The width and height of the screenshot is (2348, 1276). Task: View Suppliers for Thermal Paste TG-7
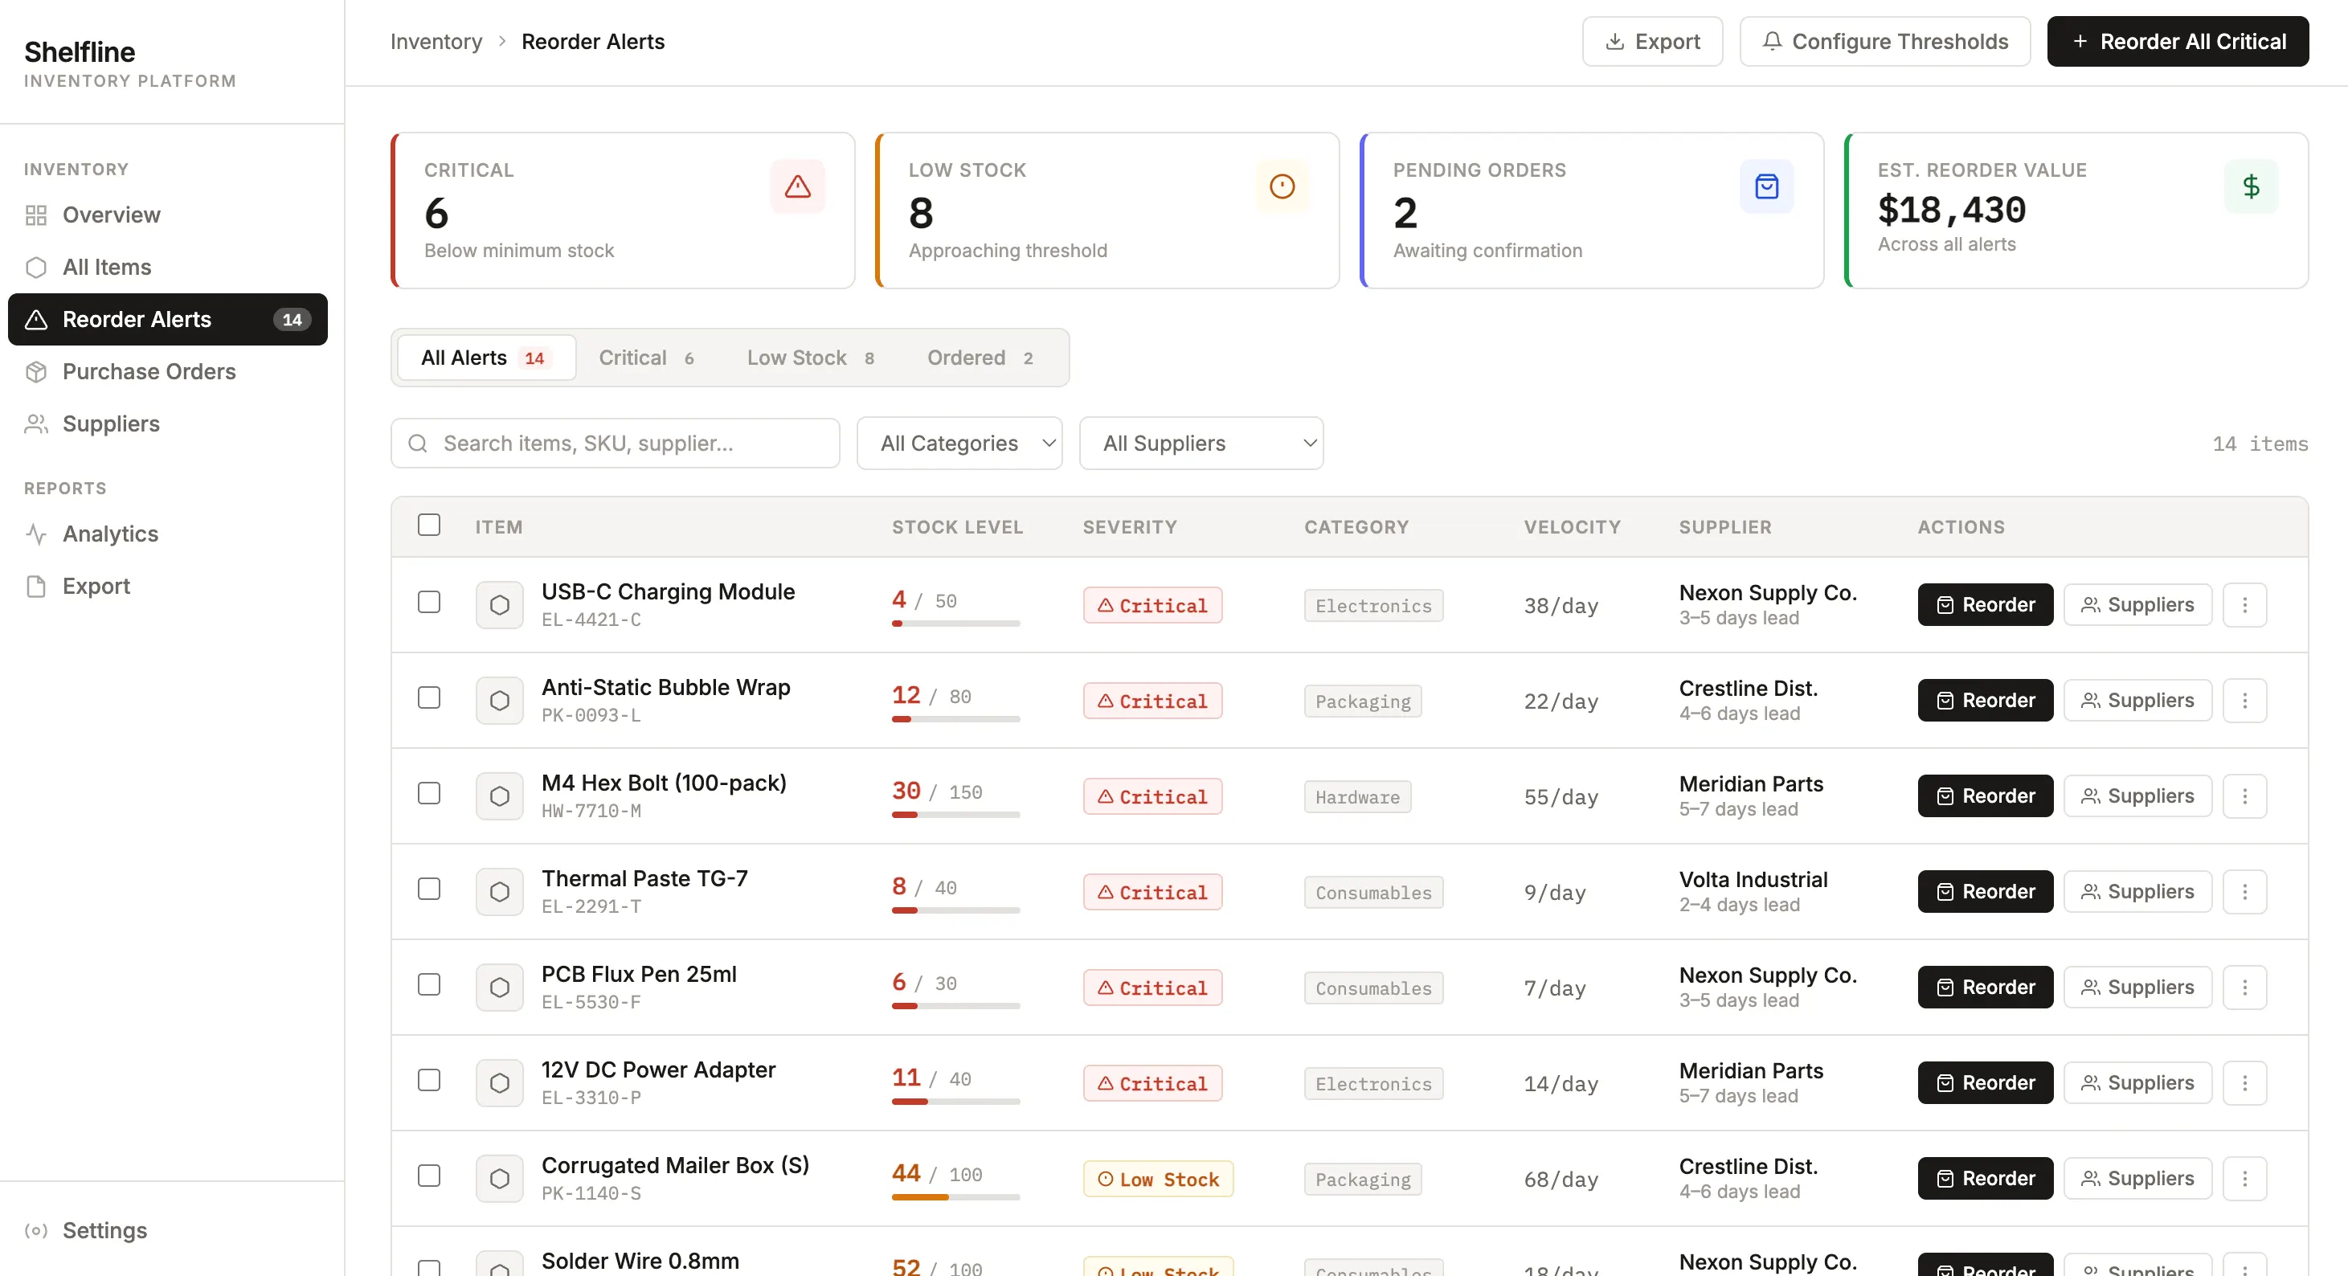[x=2137, y=892]
